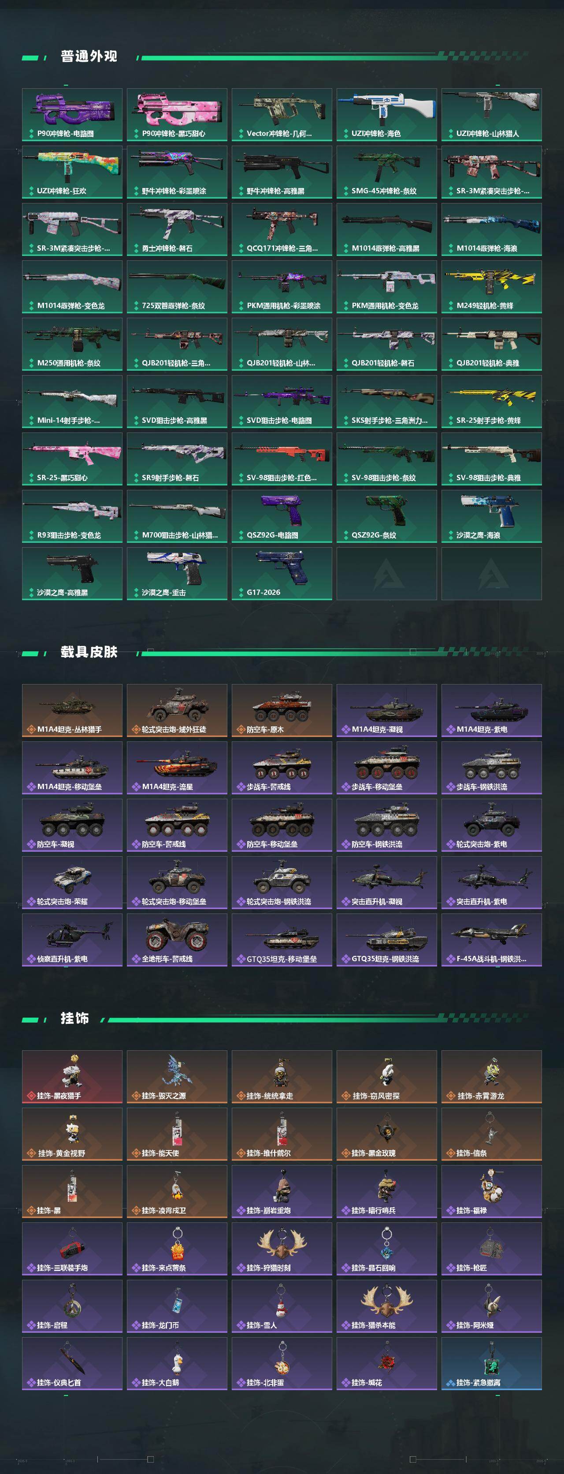
Task: Click the M1A4坦克-丛林猎手 vehicle skin
Action: click(72, 710)
